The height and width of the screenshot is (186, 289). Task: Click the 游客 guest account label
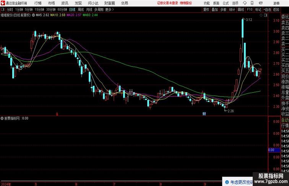(276, 3)
